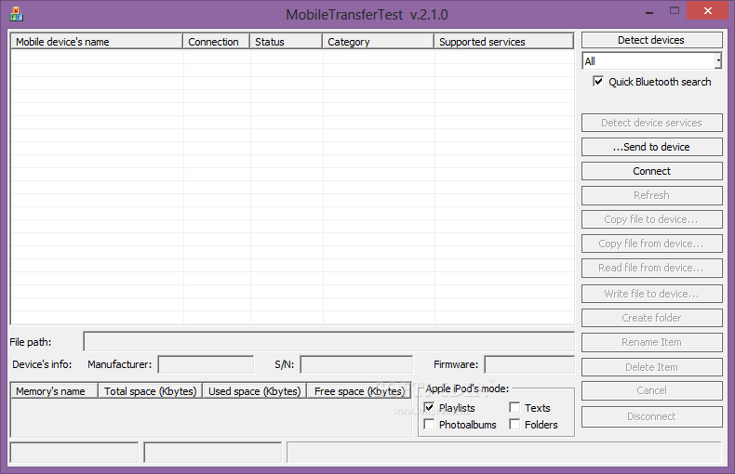Click the Cancel button
This screenshot has height=474, width=735.
pos(651,390)
